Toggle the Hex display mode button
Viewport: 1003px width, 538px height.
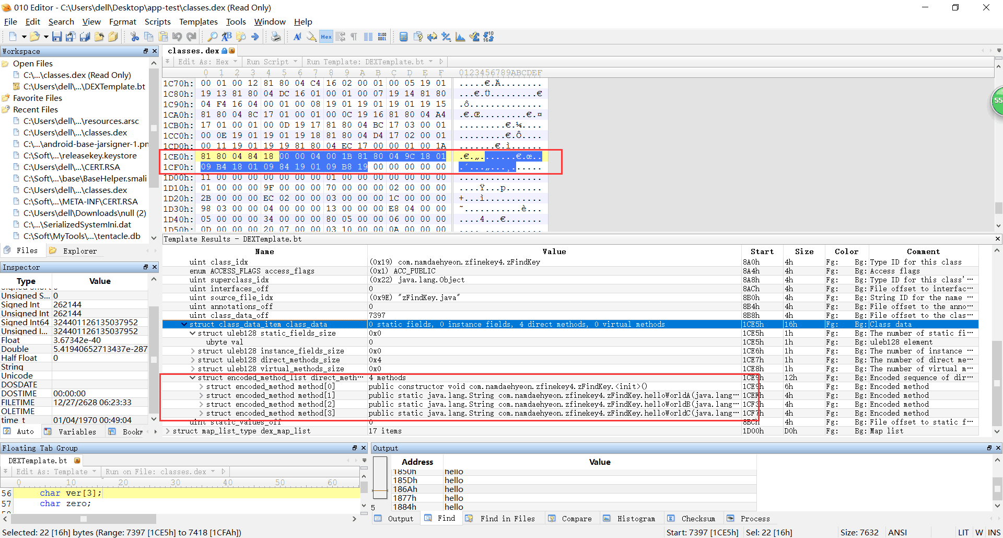326,37
